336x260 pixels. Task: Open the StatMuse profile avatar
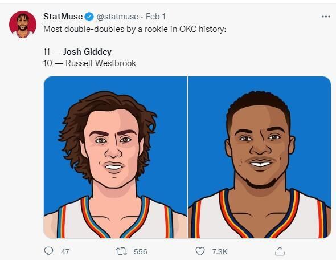pos(23,25)
